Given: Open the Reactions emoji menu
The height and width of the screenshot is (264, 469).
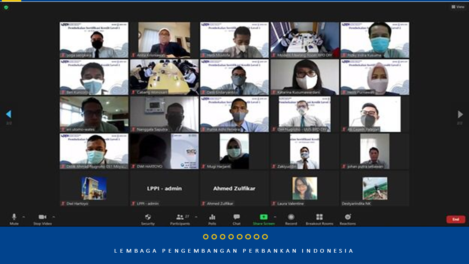Looking at the screenshot, I should (348, 219).
